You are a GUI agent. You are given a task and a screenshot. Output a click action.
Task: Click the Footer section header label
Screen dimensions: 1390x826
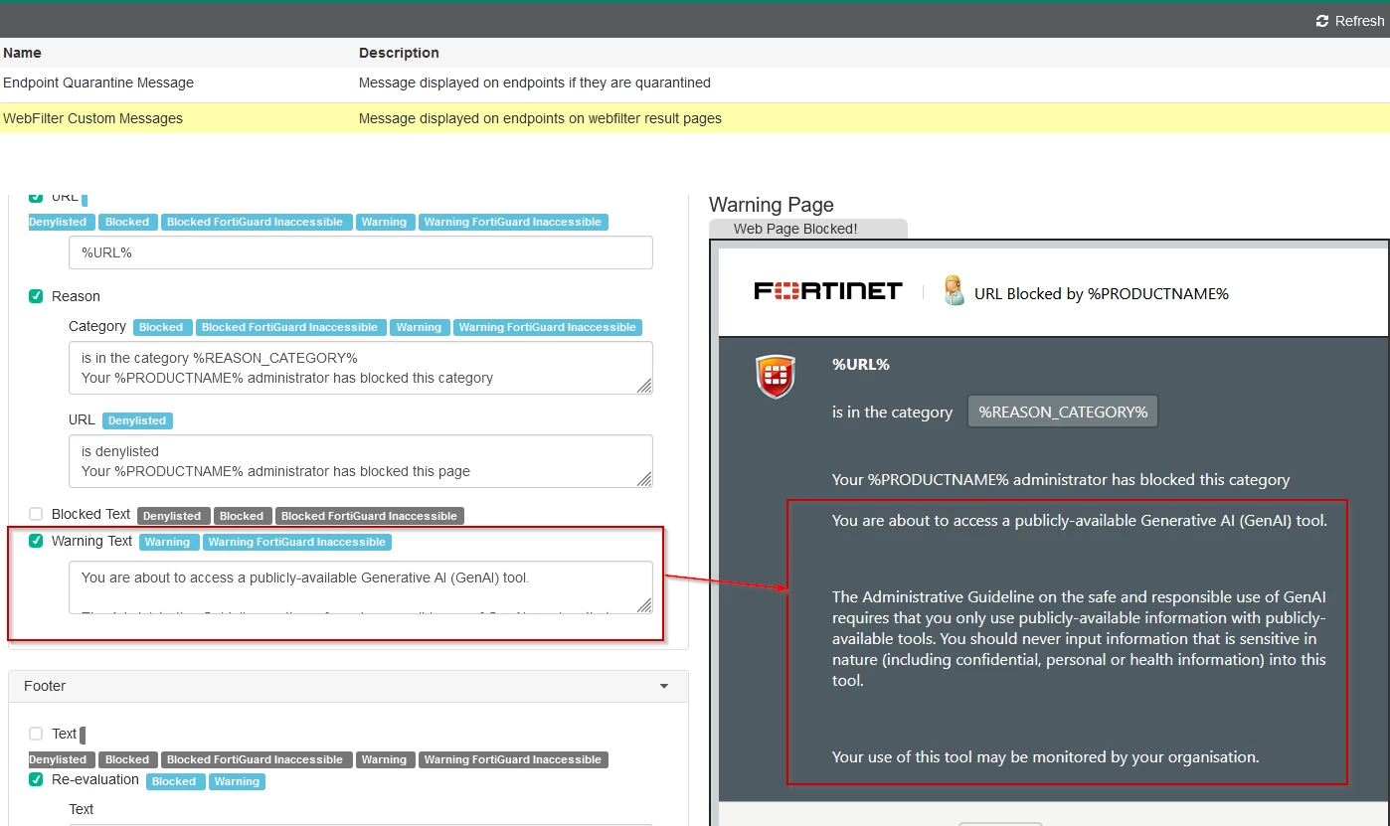click(45, 686)
